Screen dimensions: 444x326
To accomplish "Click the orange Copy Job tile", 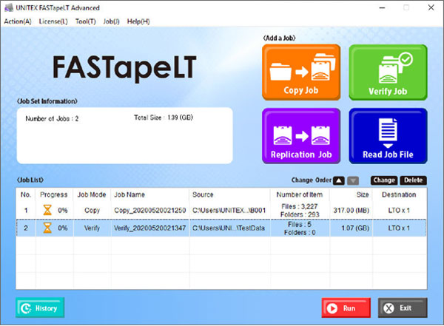I will click(300, 72).
